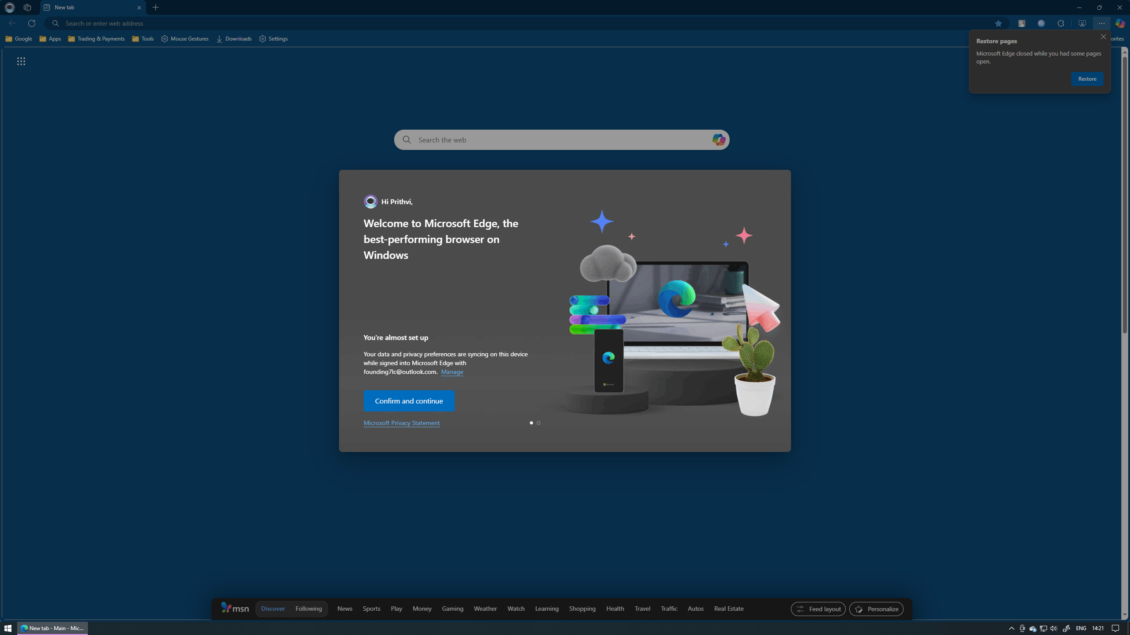Select the second carousel page dot
Viewport: 1130px width, 635px height.
click(539, 423)
